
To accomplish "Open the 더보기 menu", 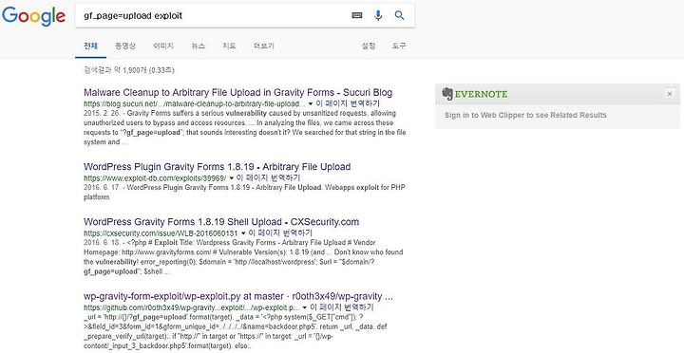I will pyautogui.click(x=264, y=46).
